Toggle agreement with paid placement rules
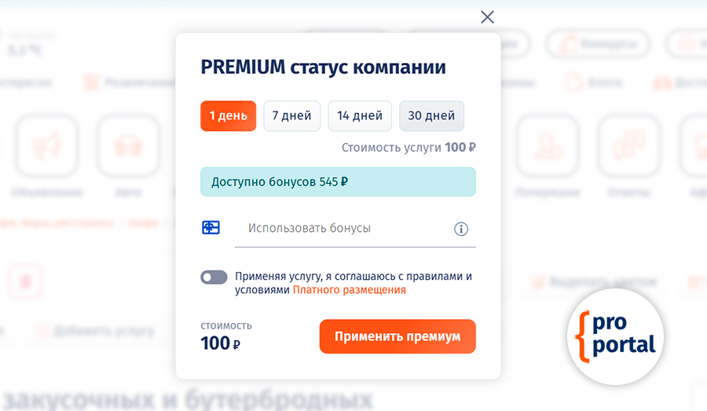The width and height of the screenshot is (707, 411). point(214,277)
